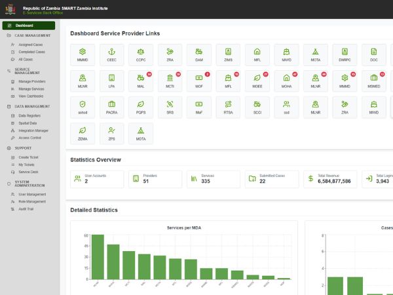Screen dimensions: 393x295
Task: Select the User Accounts statistic card
Action: click(97, 179)
